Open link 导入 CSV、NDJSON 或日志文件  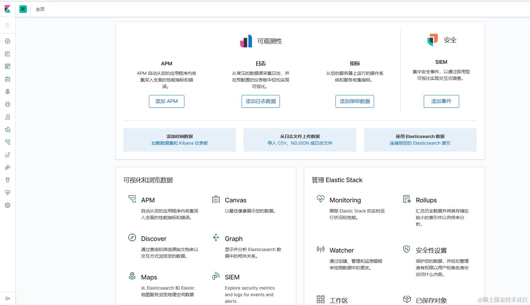click(300, 143)
